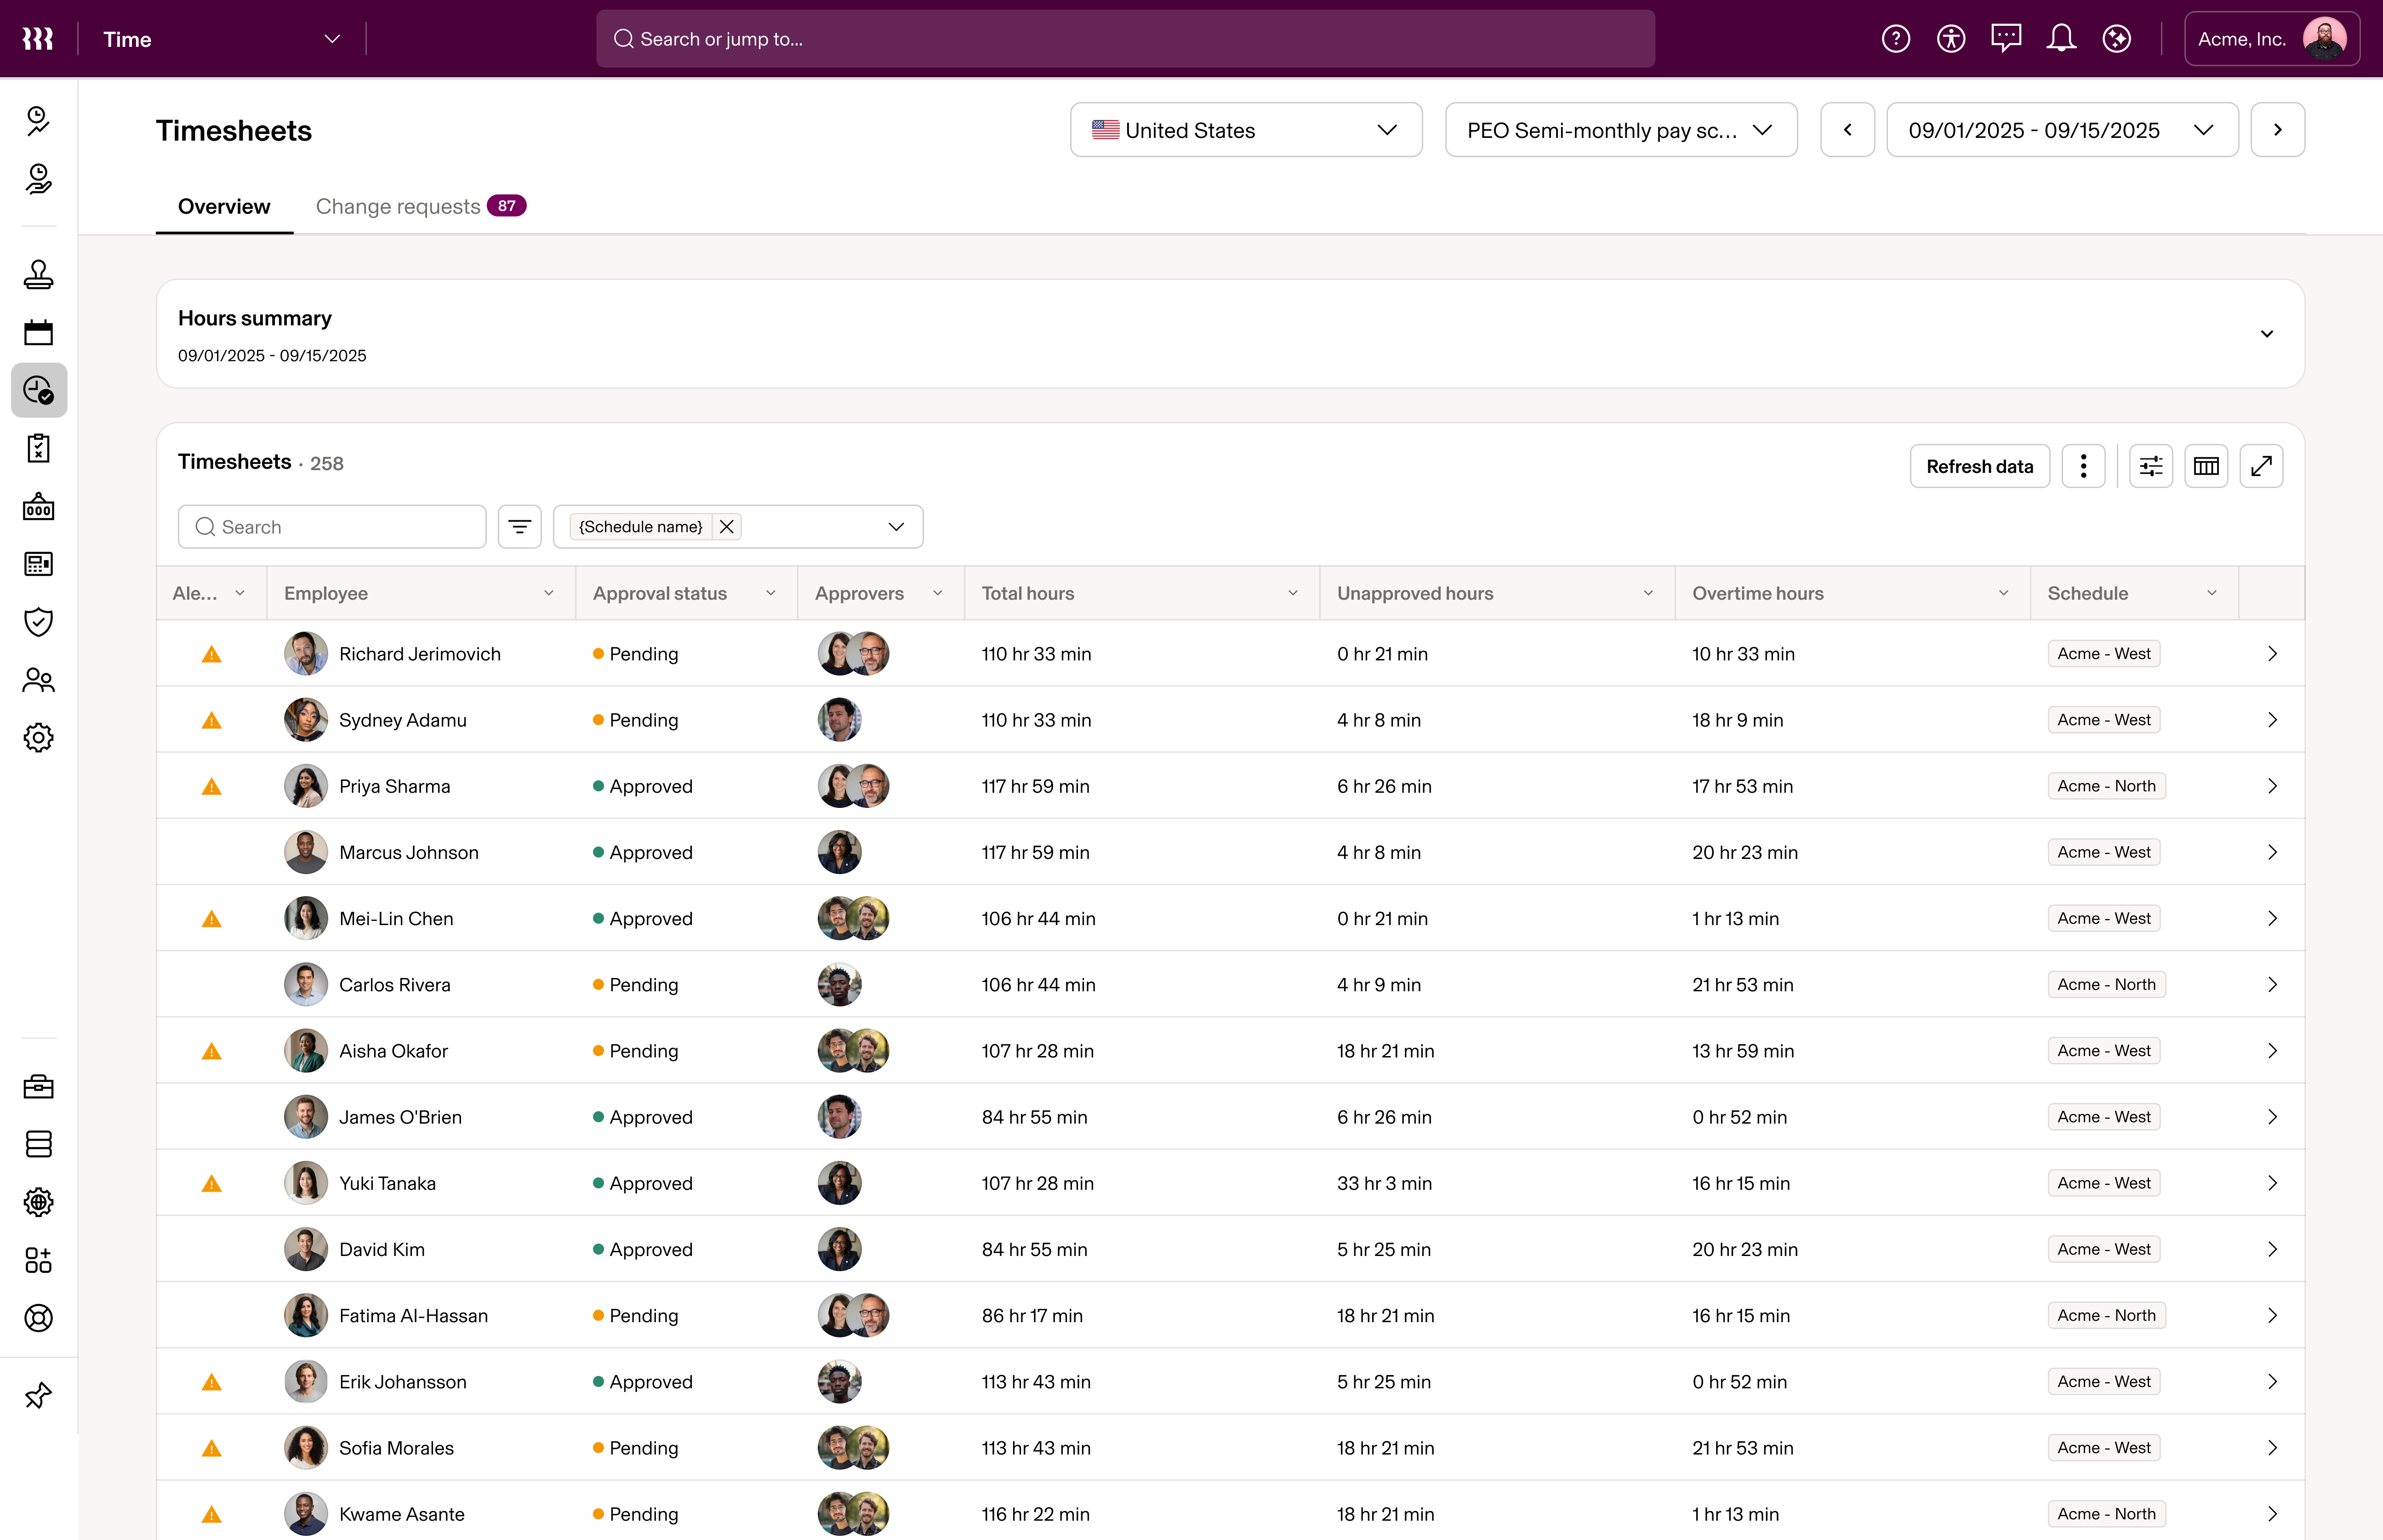The width and height of the screenshot is (2383, 1540).
Task: Open the feedback chat icon
Action: point(2005,39)
